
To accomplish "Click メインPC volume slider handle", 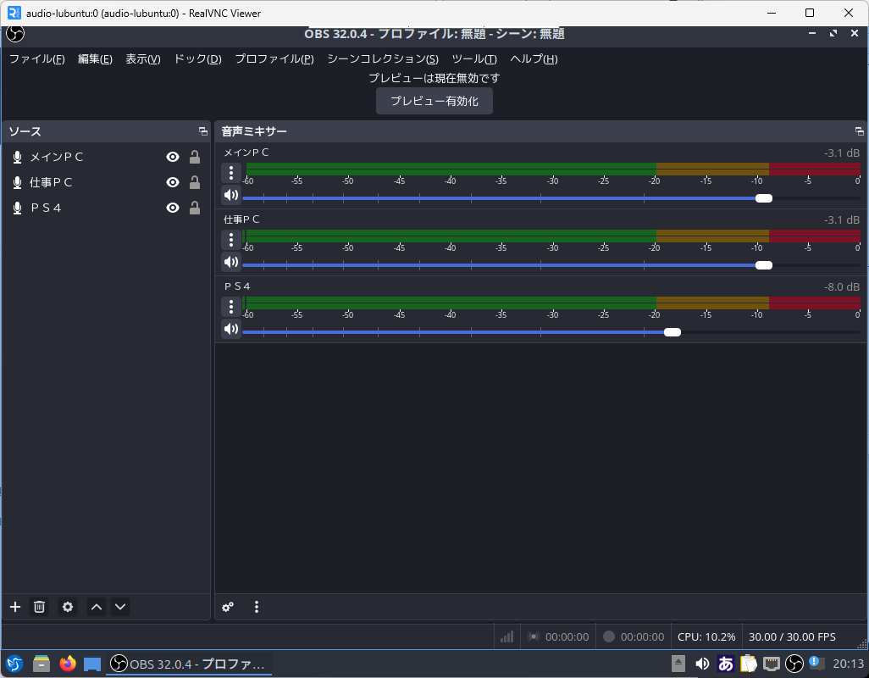I will pyautogui.click(x=764, y=198).
